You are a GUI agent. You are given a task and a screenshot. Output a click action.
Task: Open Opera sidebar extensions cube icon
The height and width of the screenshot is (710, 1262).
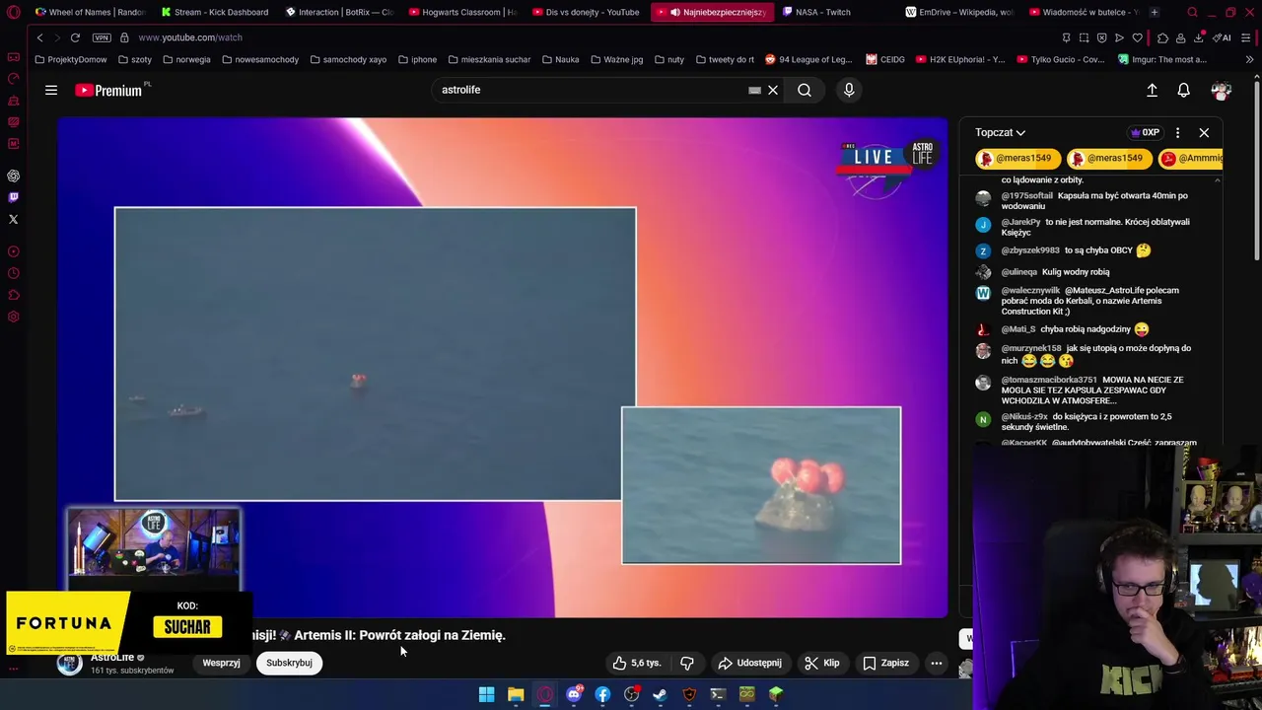14,295
